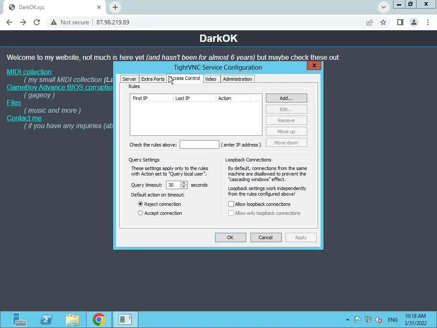Screen dimensions: 437x328
Task: Click the address bar URL 87.98.219.89
Action: coord(113,22)
